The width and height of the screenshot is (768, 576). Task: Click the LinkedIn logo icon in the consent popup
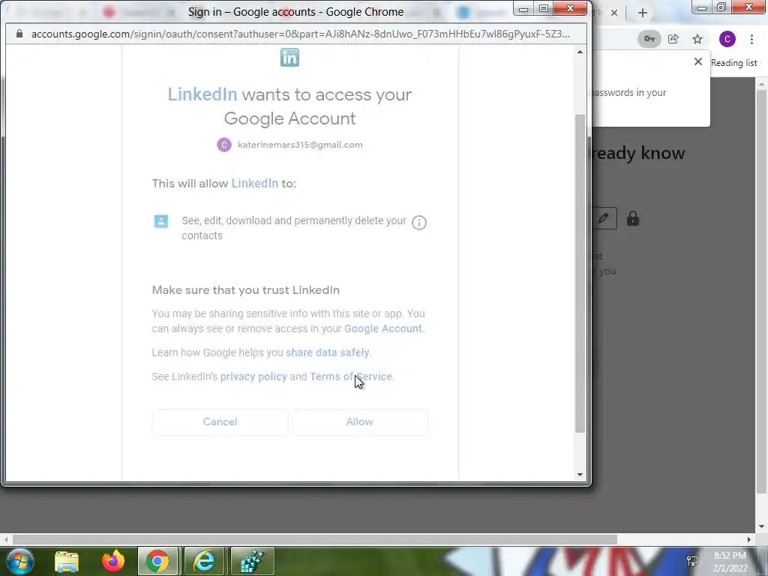click(x=289, y=57)
